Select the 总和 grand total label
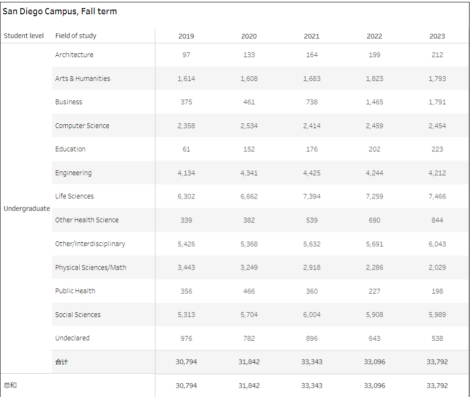 [10, 385]
